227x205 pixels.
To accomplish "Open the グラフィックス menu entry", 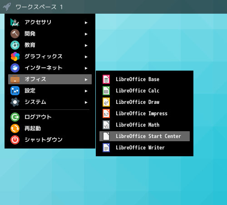I will click(x=50, y=56).
